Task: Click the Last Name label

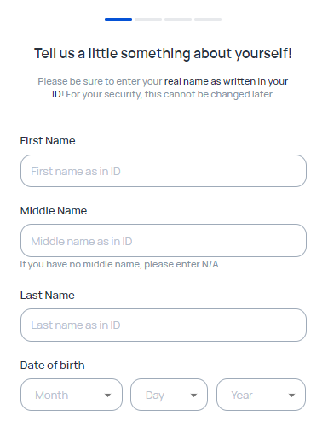Action: 48,296
